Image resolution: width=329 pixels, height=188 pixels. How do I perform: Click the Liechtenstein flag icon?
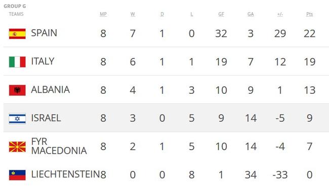tap(17, 175)
